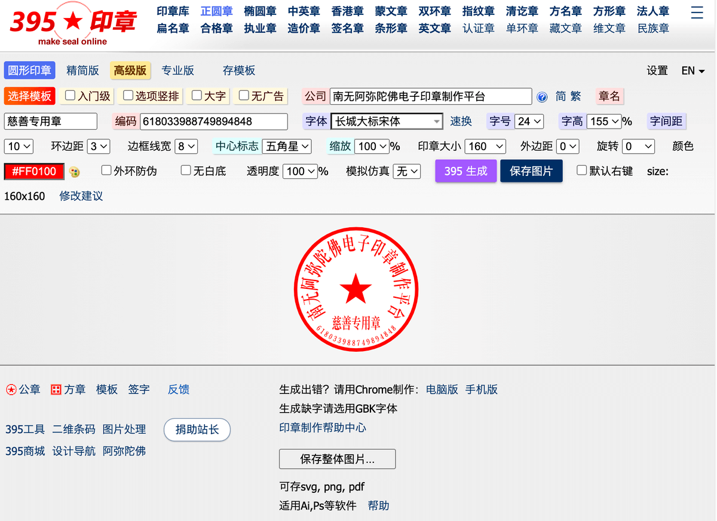Open the 模板 templates link
The image size is (717, 521).
pyautogui.click(x=106, y=389)
